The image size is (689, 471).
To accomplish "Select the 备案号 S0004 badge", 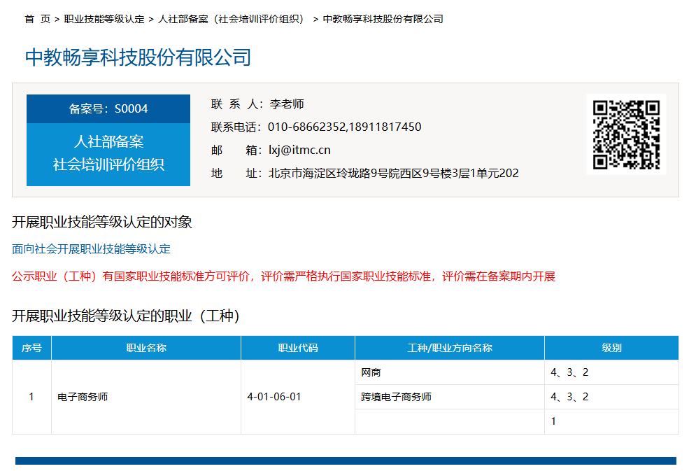I will pyautogui.click(x=108, y=109).
